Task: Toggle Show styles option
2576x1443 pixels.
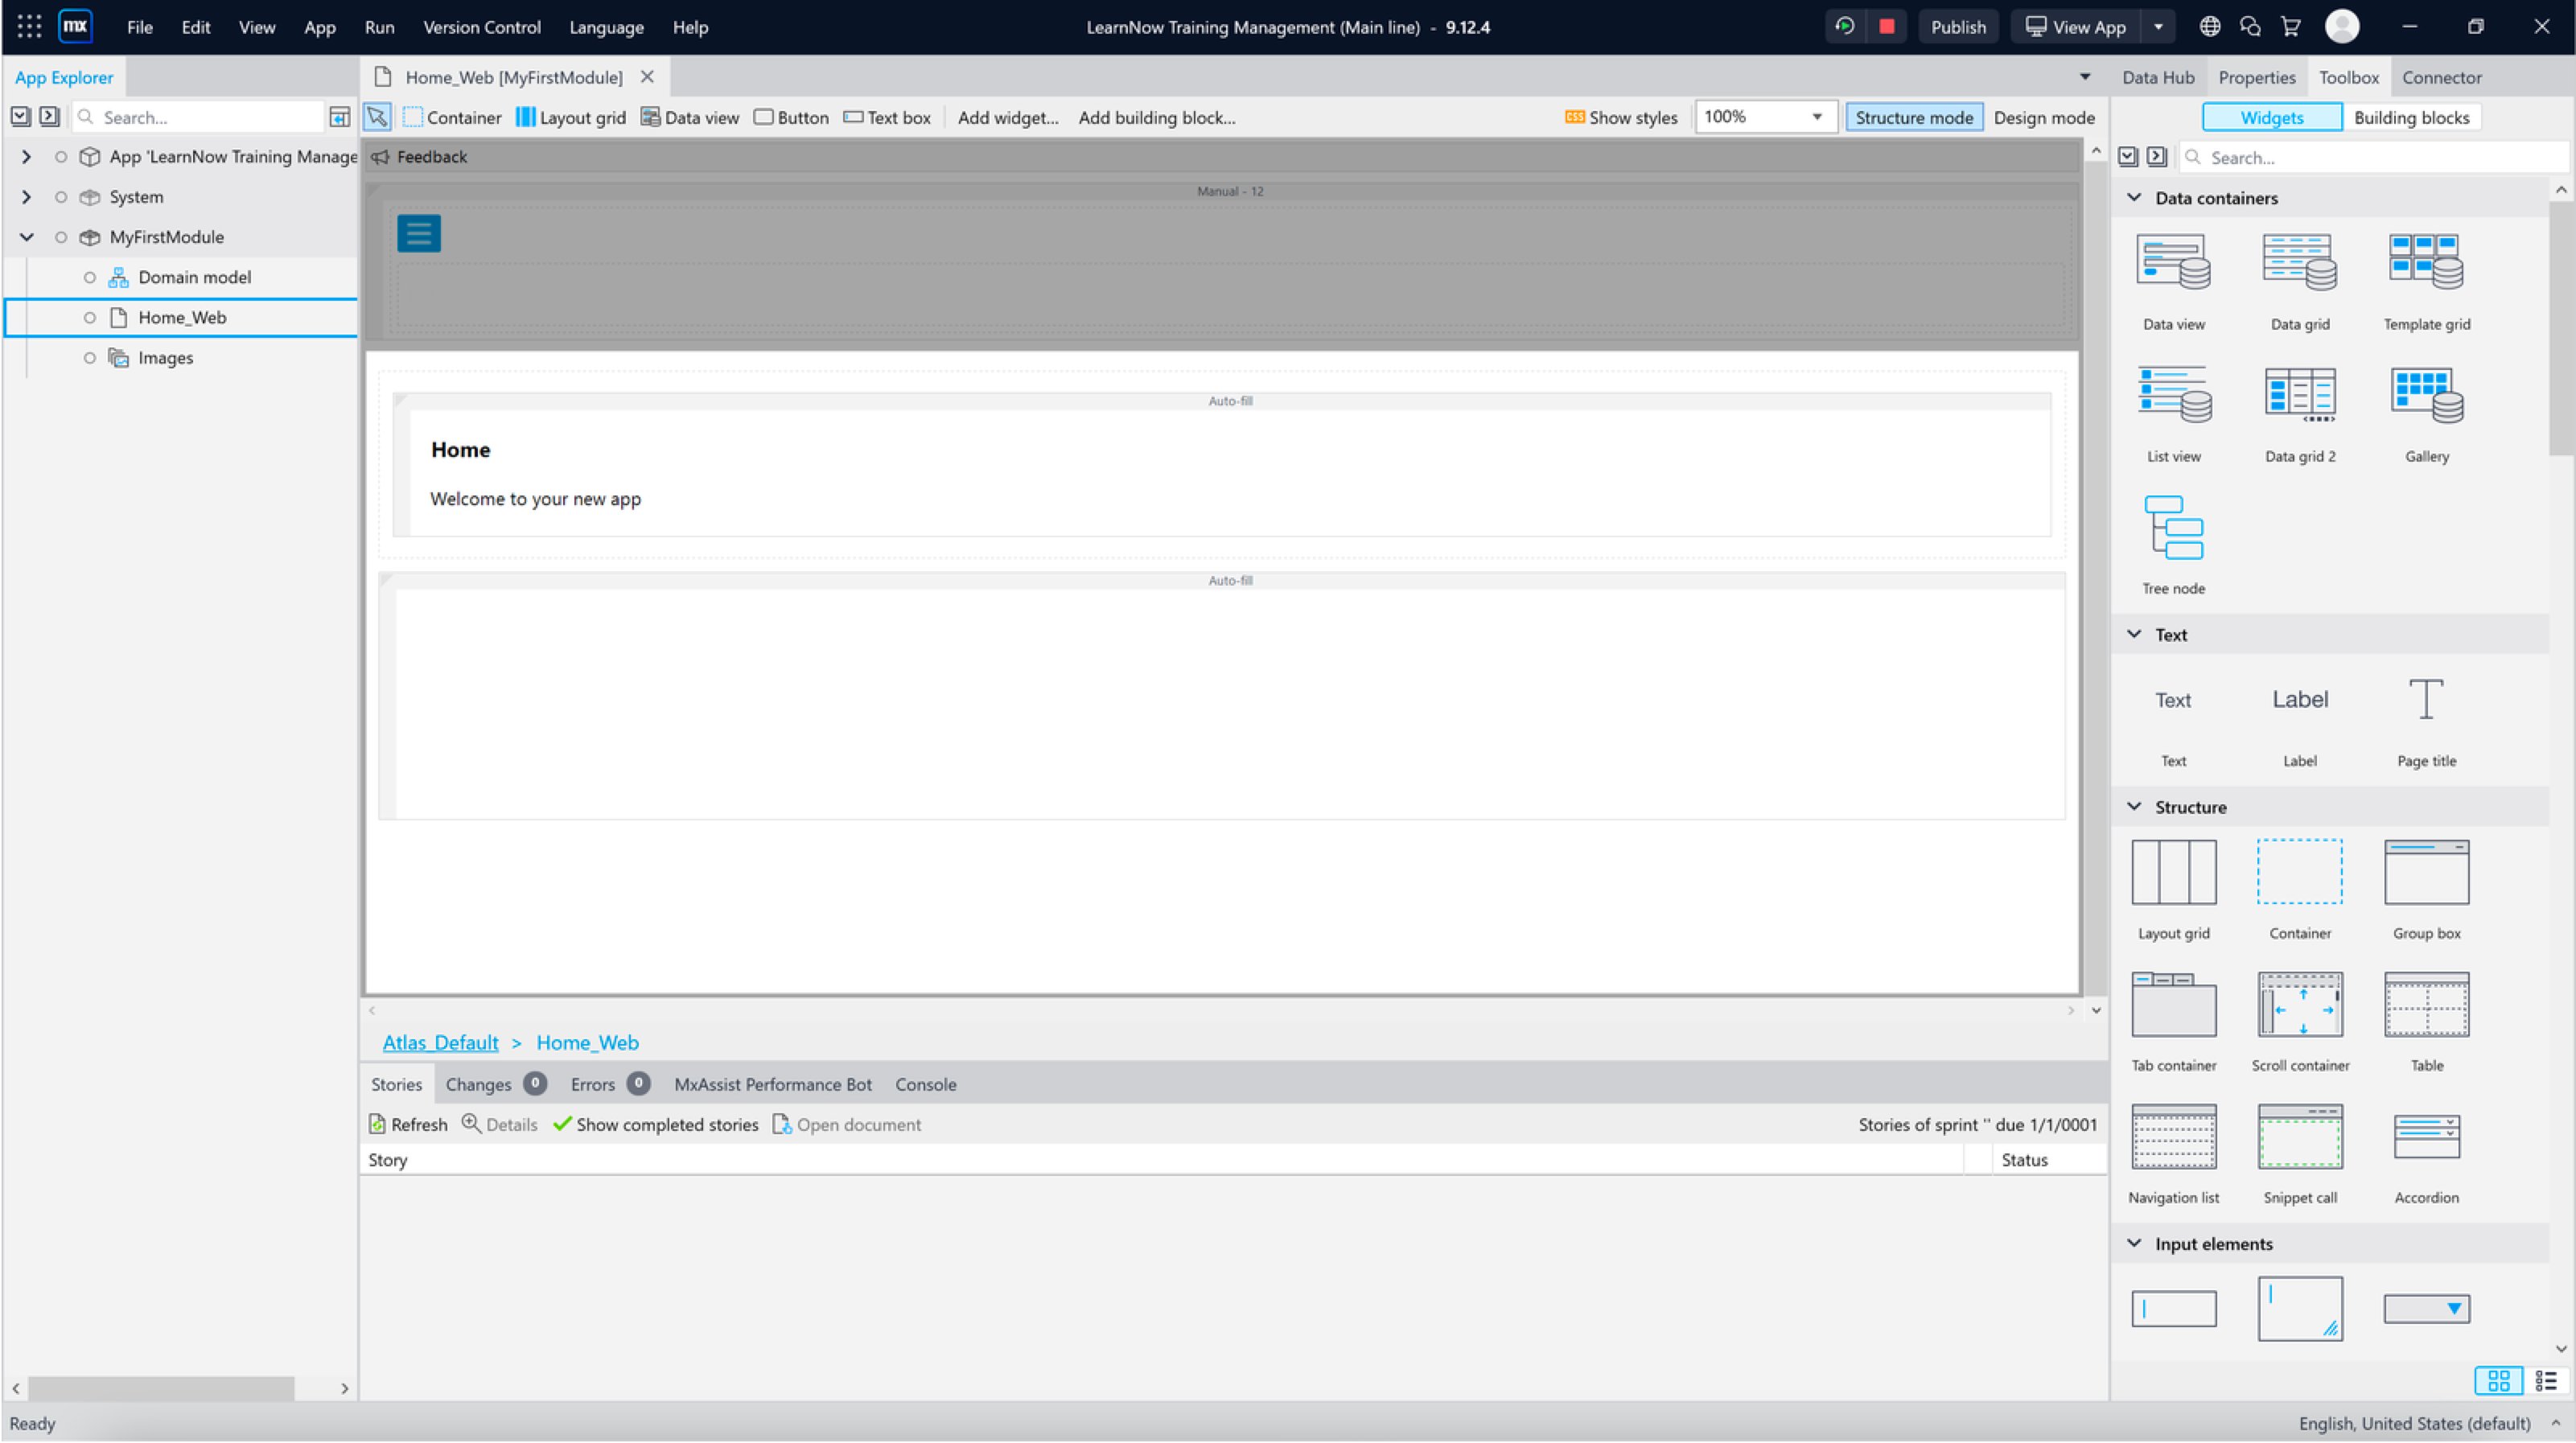Action: [1621, 117]
